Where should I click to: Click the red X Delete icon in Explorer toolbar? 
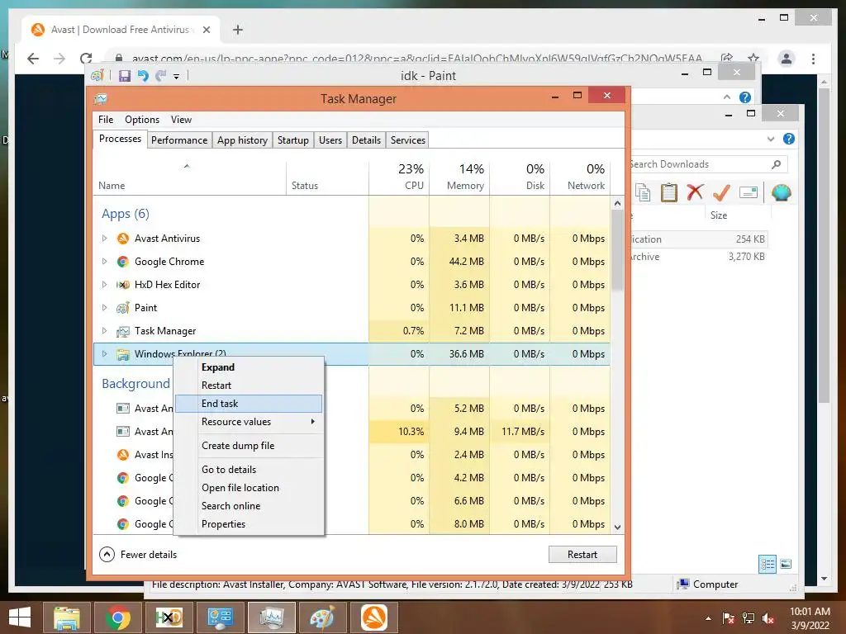[x=695, y=192]
